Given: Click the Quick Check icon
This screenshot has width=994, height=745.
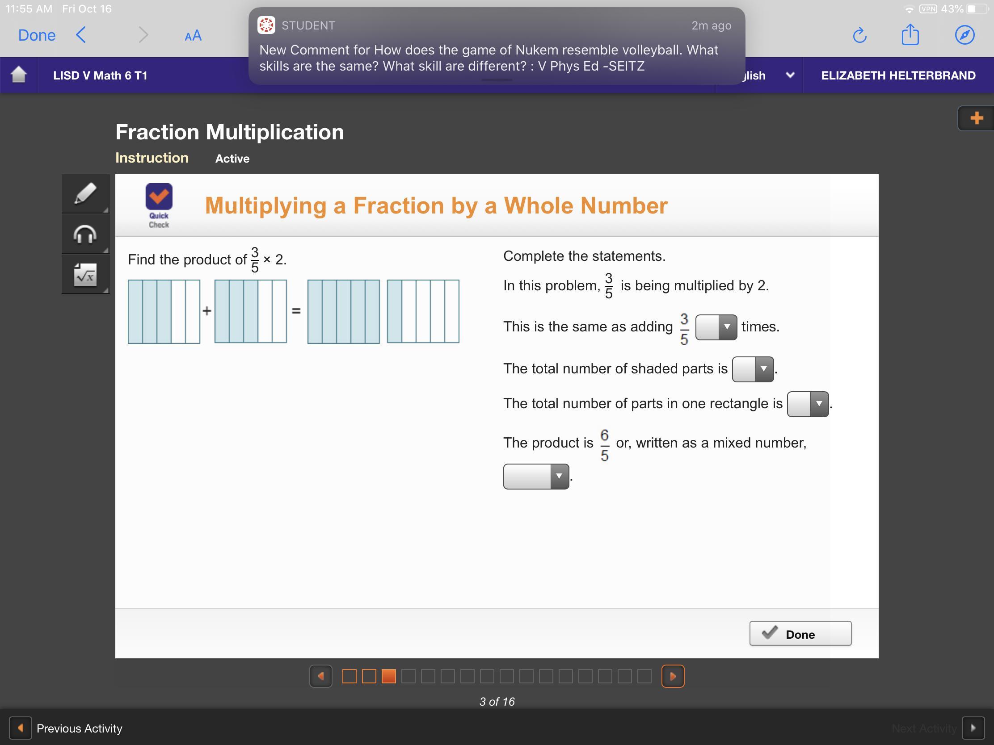Looking at the screenshot, I should point(159,205).
